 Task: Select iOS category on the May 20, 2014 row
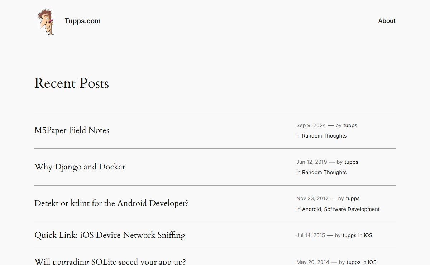tap(372, 262)
